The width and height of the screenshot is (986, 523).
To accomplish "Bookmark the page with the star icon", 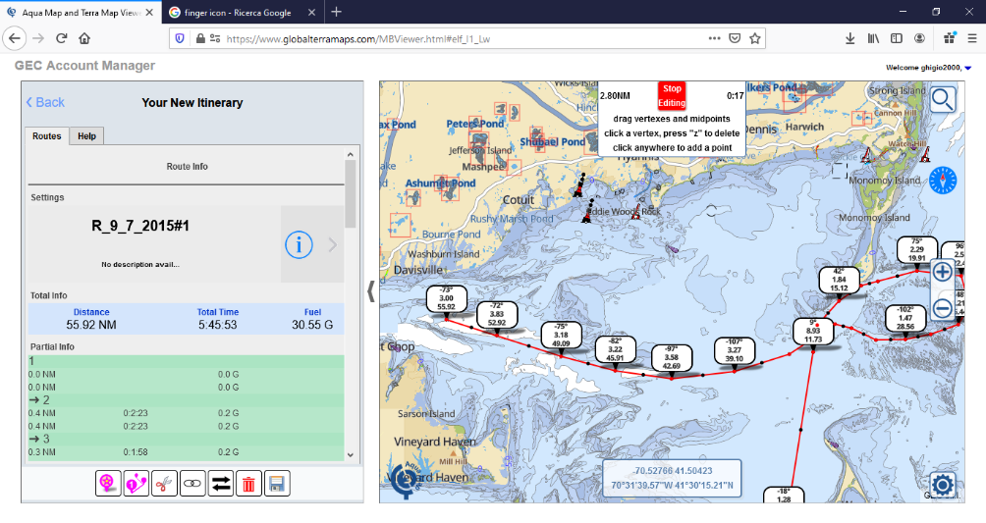I will 754,38.
